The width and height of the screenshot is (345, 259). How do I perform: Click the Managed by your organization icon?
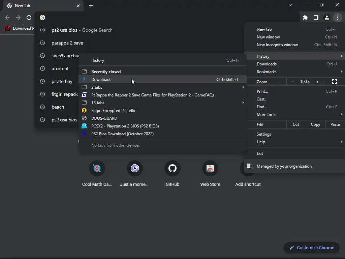[250, 166]
